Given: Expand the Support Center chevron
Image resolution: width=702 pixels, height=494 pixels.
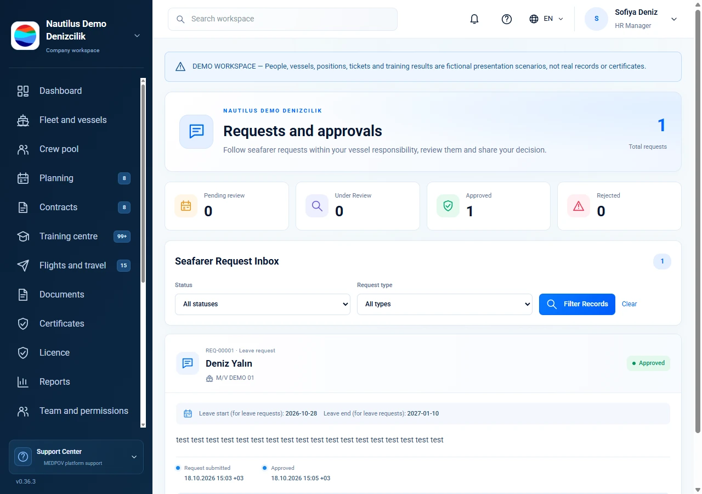Looking at the screenshot, I should (134, 457).
